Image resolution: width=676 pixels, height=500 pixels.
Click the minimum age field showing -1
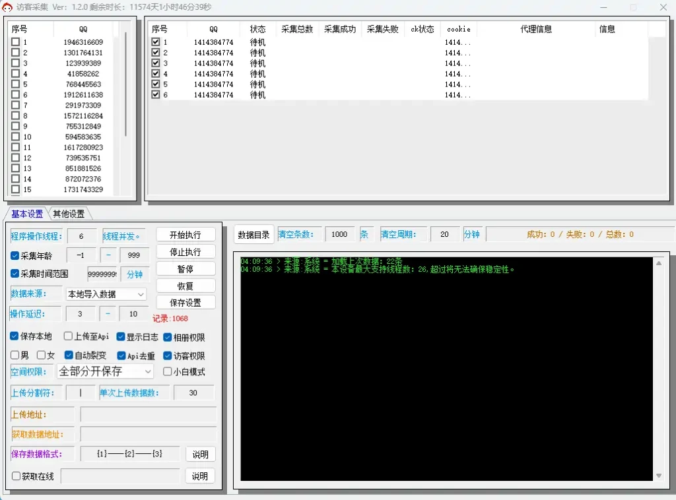(81, 255)
